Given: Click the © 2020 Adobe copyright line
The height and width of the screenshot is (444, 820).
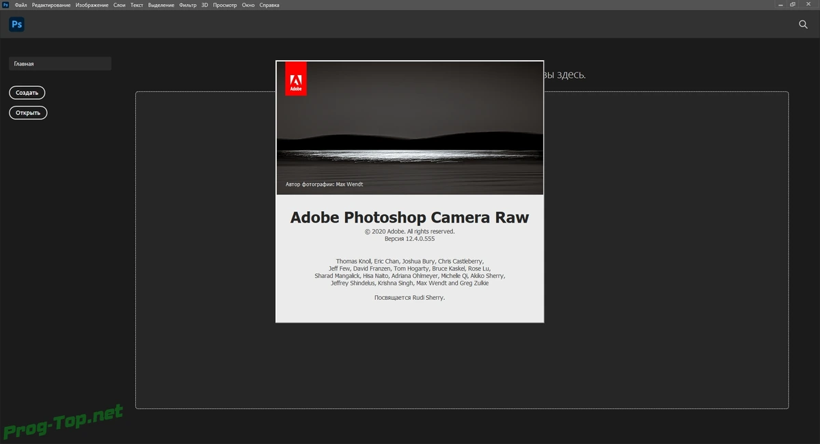Looking at the screenshot, I should (409, 232).
